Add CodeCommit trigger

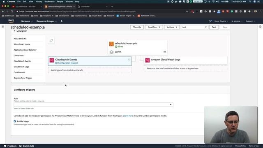click(x=19, y=72)
